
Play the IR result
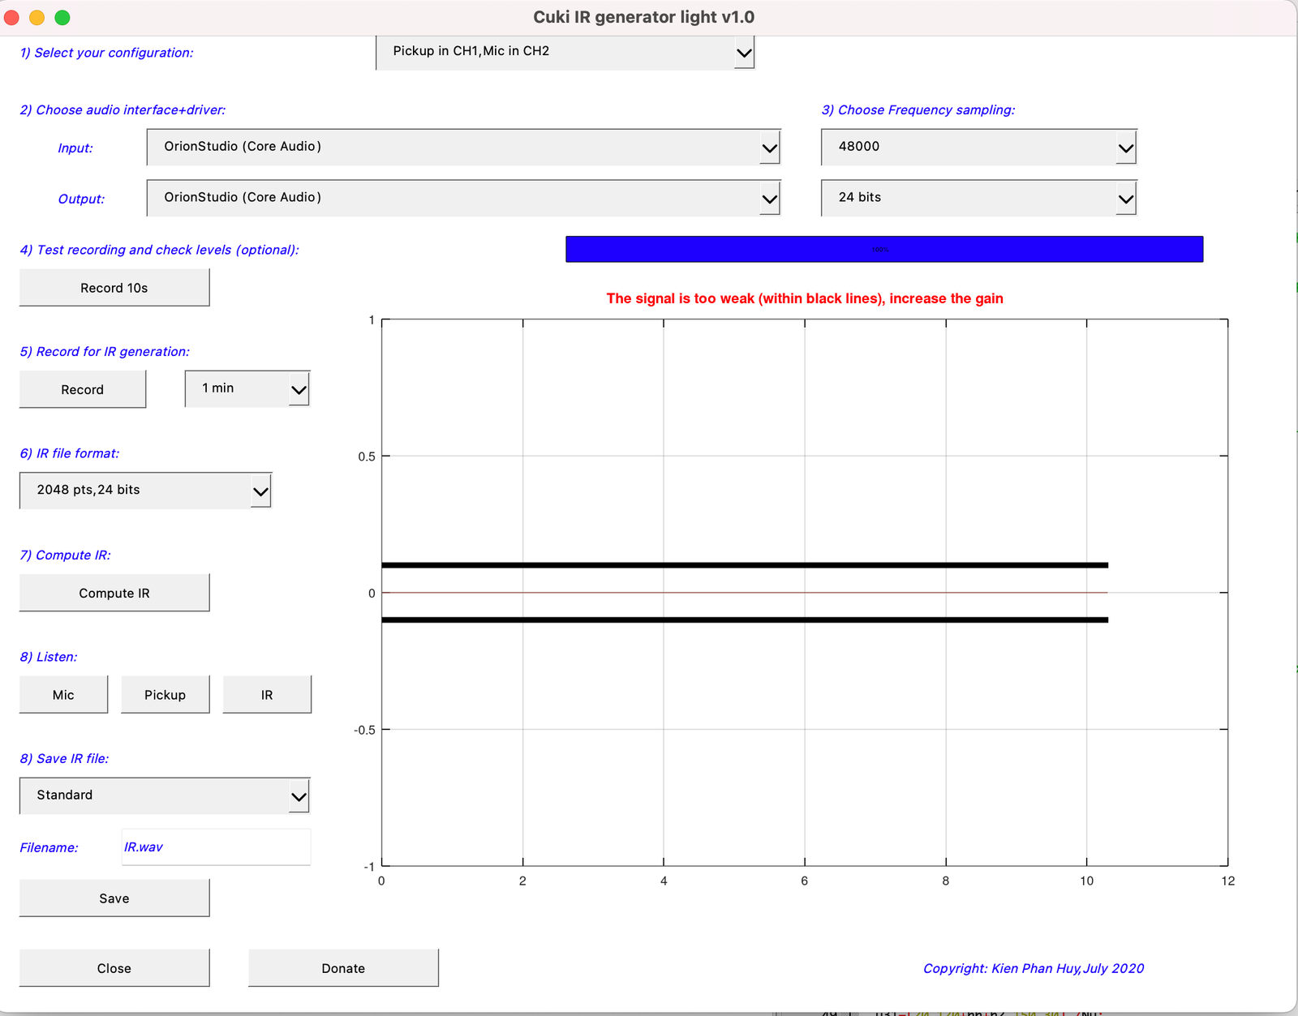coord(267,695)
